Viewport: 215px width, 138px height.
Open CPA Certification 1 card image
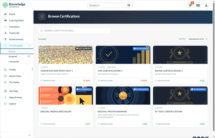click(123, 55)
